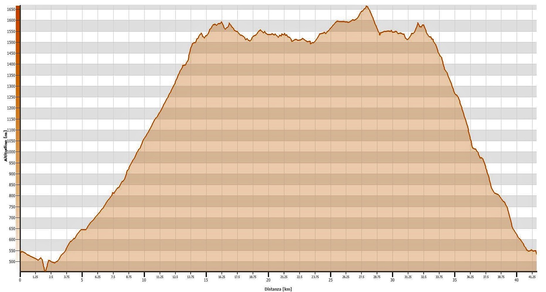
Task: Click the 5 km distance label
Action: coord(82,280)
